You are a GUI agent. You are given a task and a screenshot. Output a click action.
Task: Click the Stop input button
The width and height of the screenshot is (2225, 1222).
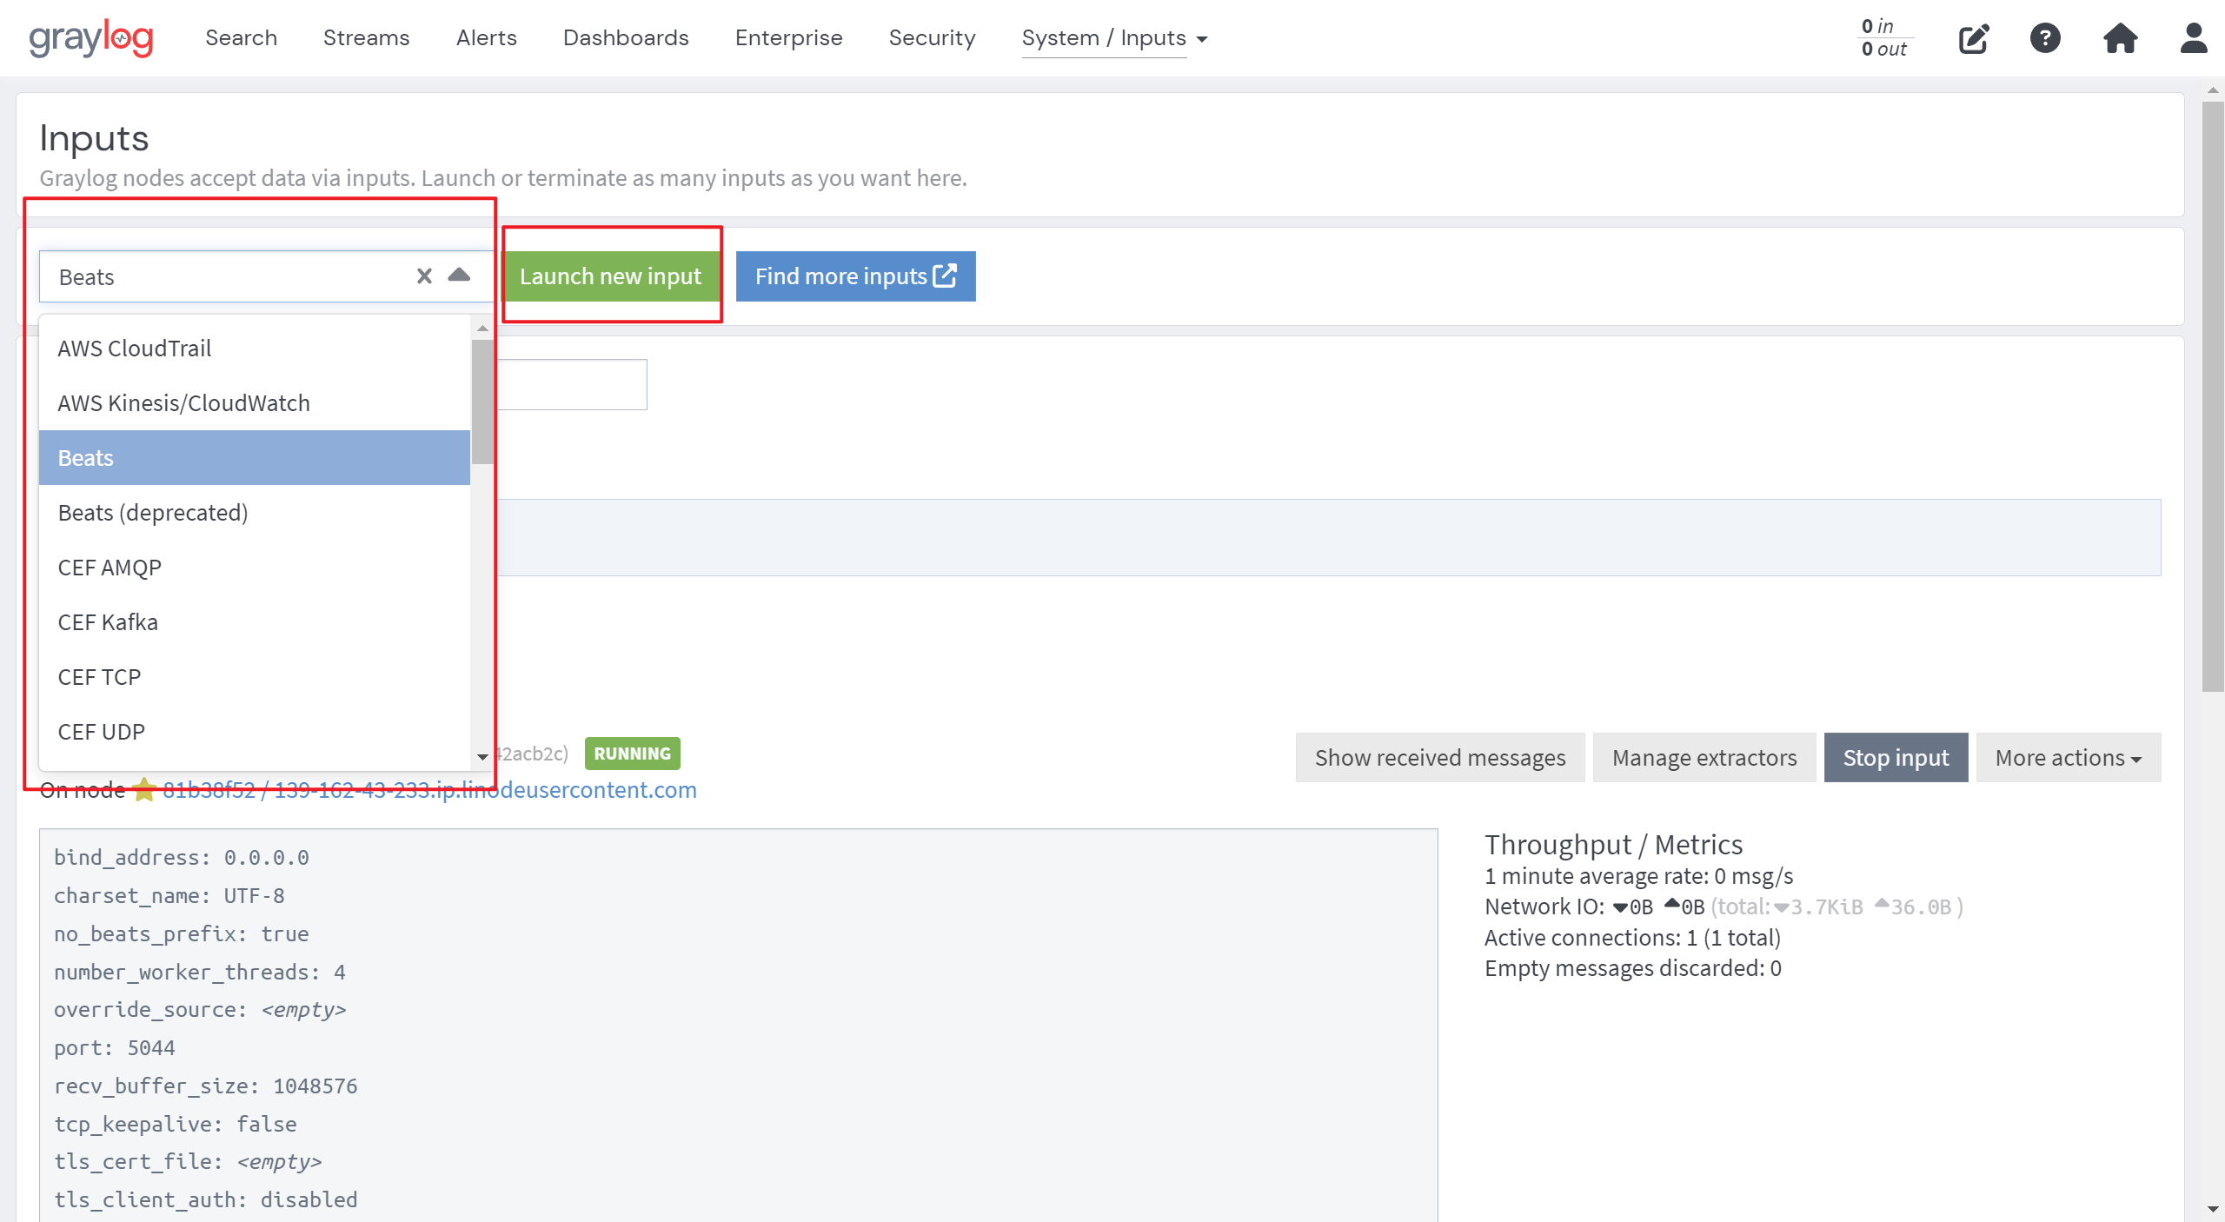point(1896,758)
